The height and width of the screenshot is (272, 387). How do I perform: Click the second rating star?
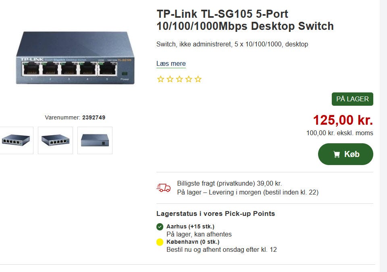tap(170, 79)
